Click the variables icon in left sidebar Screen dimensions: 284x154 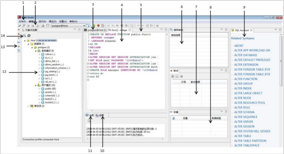pos(19,42)
